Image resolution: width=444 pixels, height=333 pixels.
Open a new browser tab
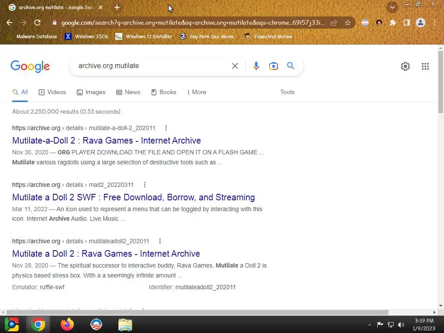117,8
